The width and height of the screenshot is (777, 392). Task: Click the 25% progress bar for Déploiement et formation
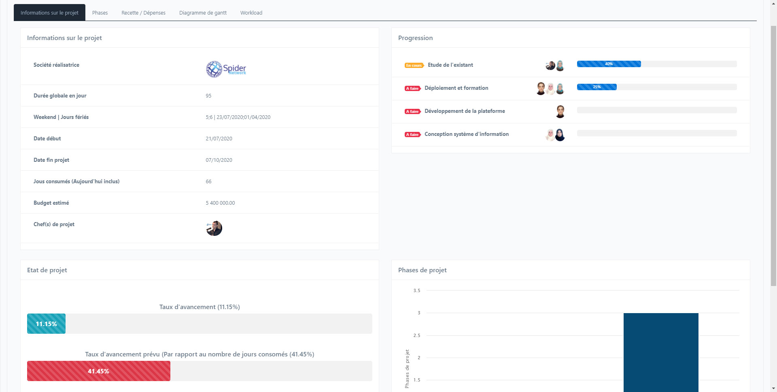(597, 87)
